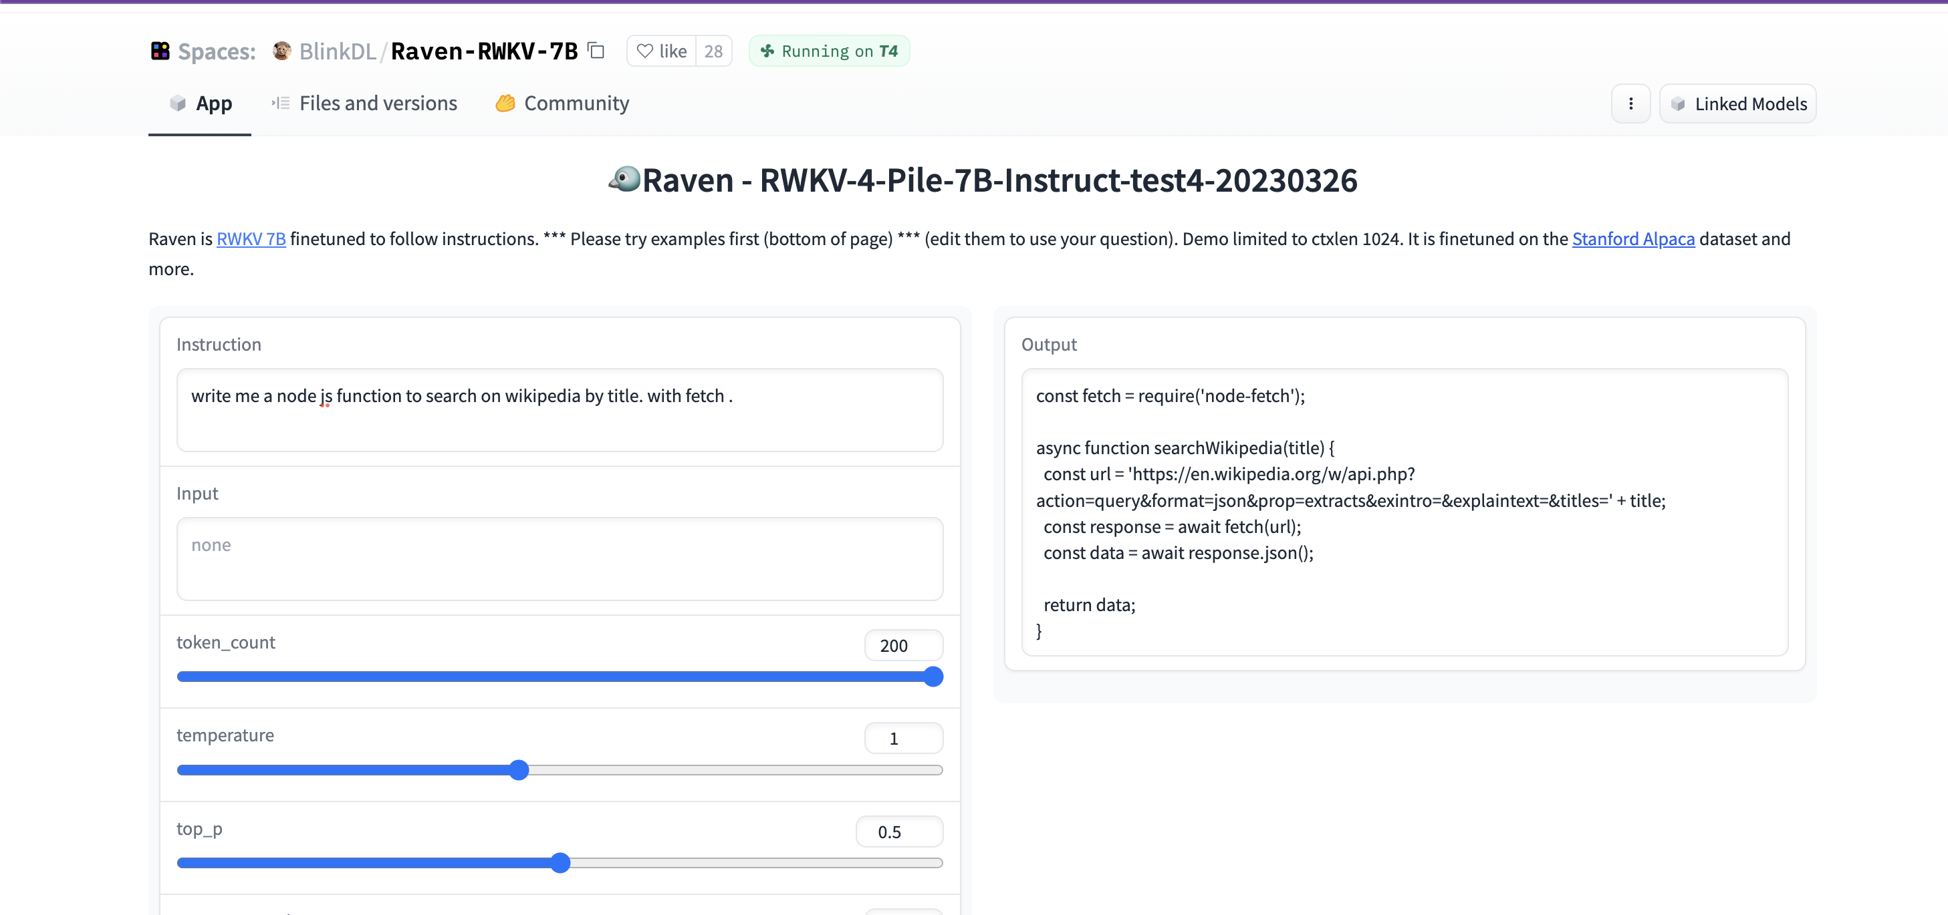Copy the space name with the copy icon

pos(596,50)
